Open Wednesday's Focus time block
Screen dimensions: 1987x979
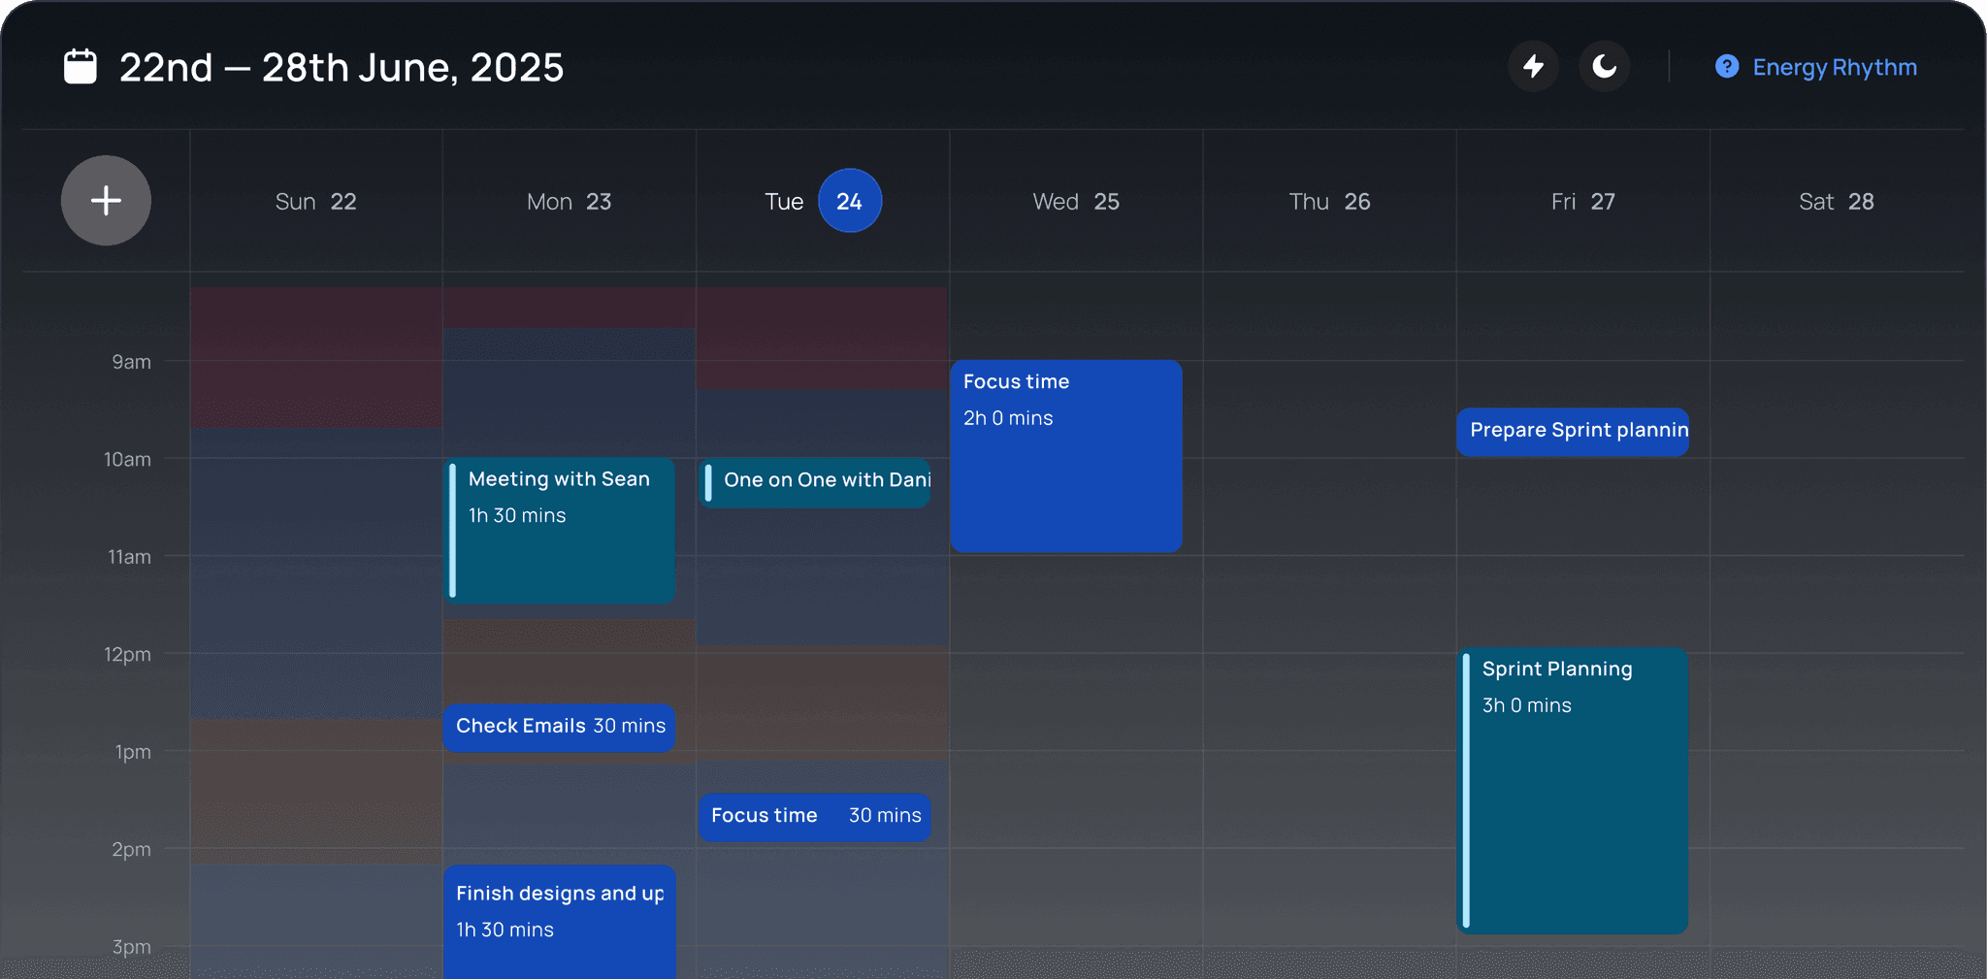[1065, 456]
